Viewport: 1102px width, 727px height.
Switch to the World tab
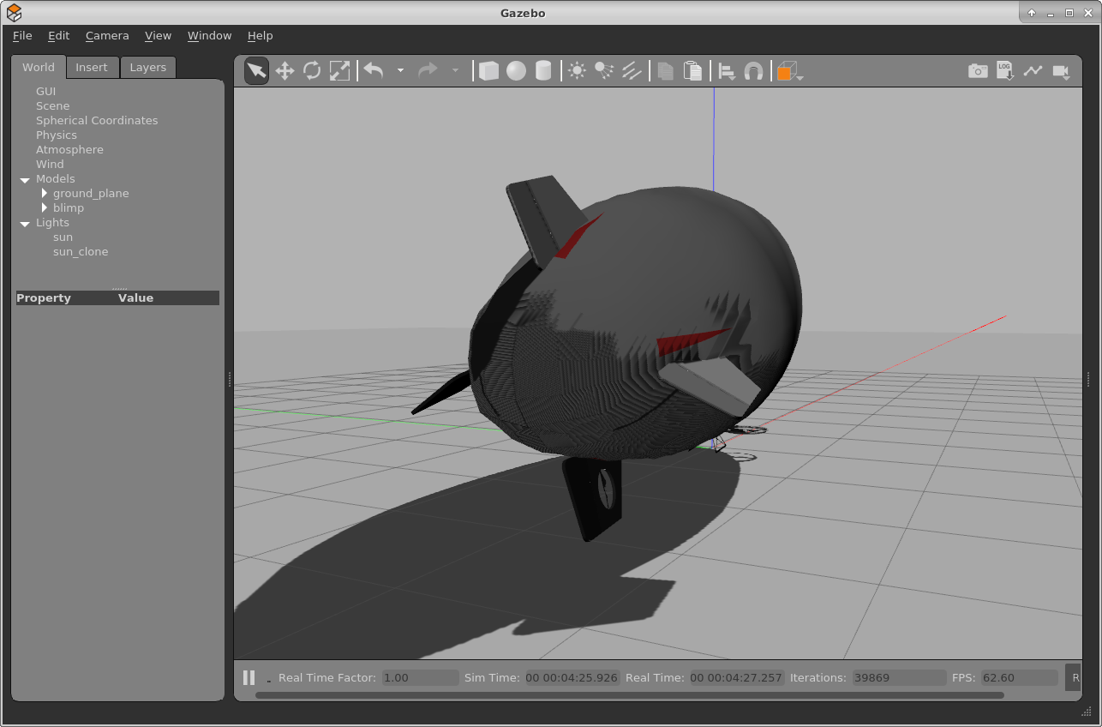(39, 67)
